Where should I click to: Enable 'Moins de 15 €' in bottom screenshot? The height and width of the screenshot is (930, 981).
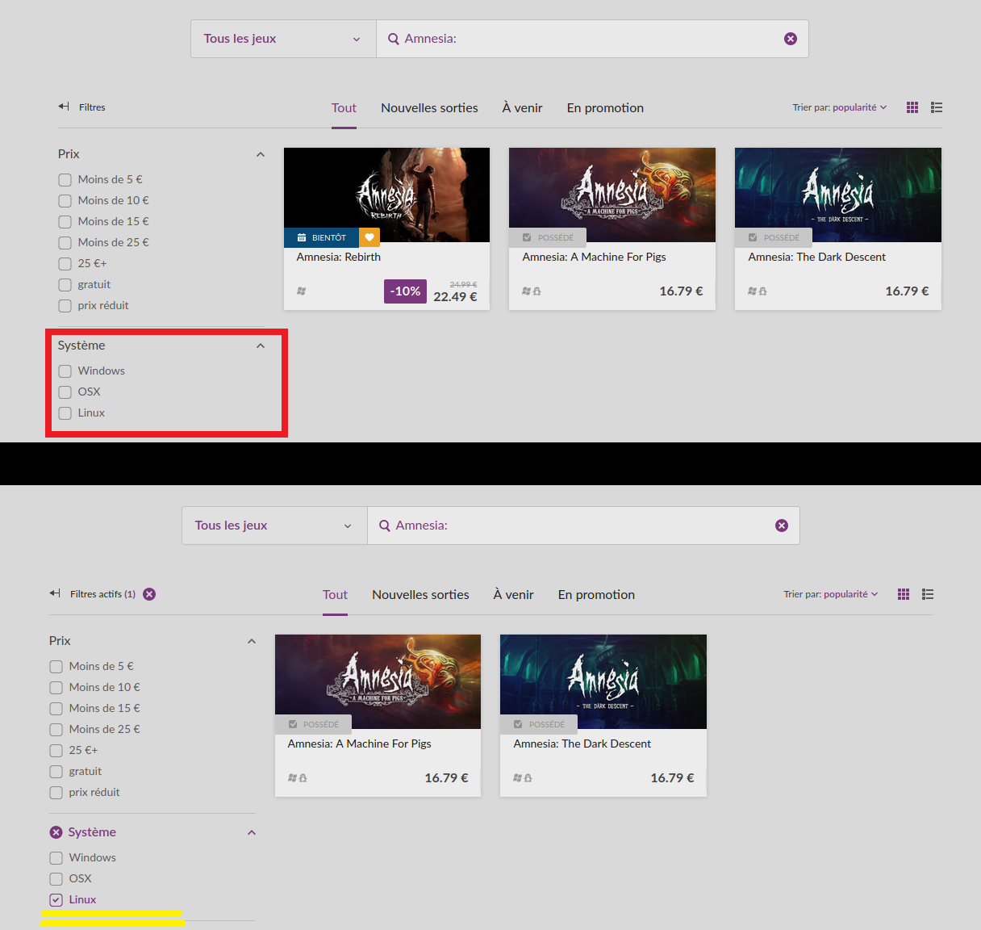coord(56,709)
